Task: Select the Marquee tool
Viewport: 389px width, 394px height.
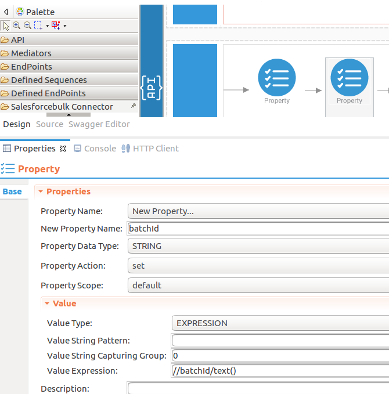Action: (x=38, y=26)
